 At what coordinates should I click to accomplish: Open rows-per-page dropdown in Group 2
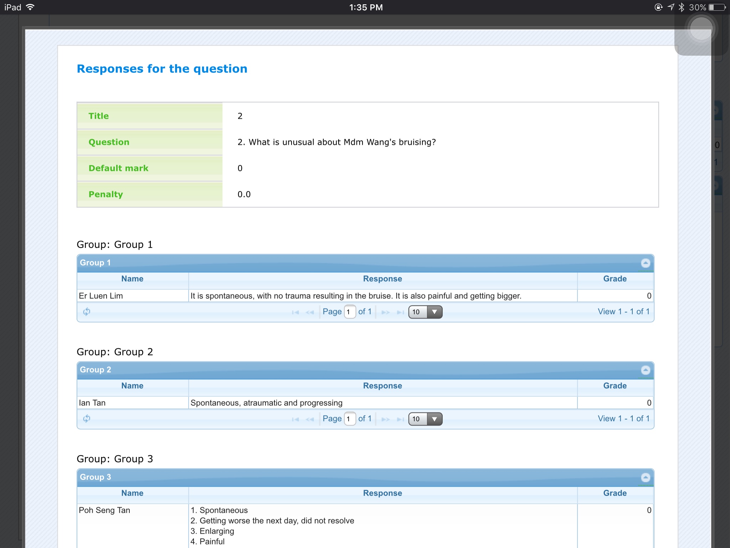pyautogui.click(x=425, y=419)
